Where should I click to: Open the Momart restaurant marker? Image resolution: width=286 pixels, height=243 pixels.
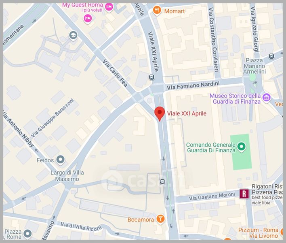[157, 10]
